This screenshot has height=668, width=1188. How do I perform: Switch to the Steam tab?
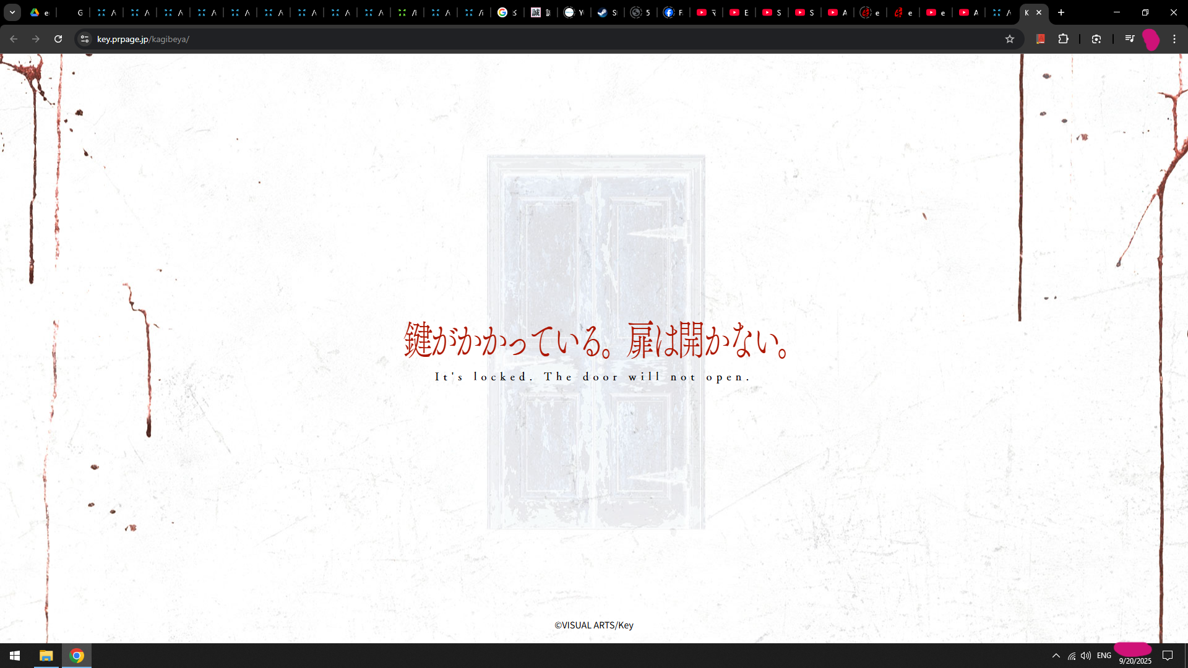click(603, 12)
